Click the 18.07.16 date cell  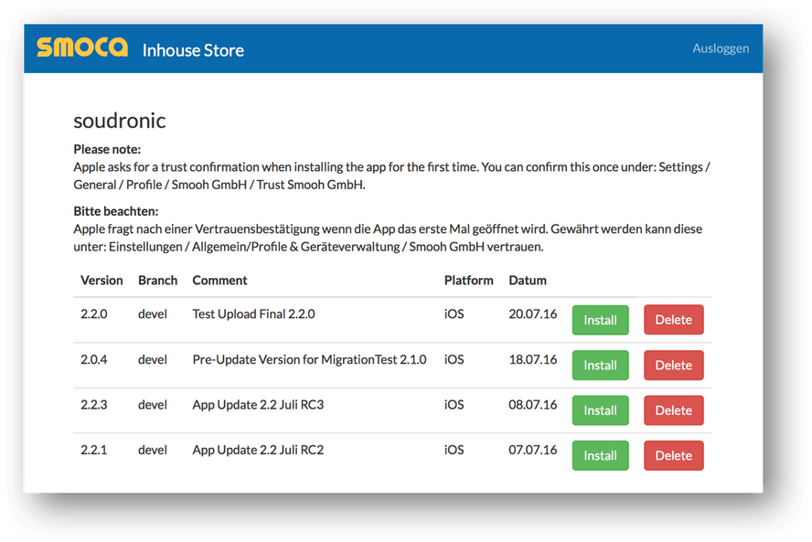532,359
